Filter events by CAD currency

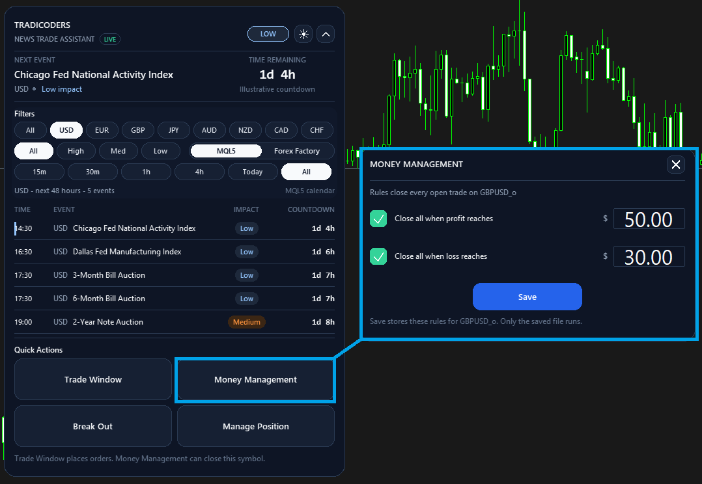(x=281, y=130)
